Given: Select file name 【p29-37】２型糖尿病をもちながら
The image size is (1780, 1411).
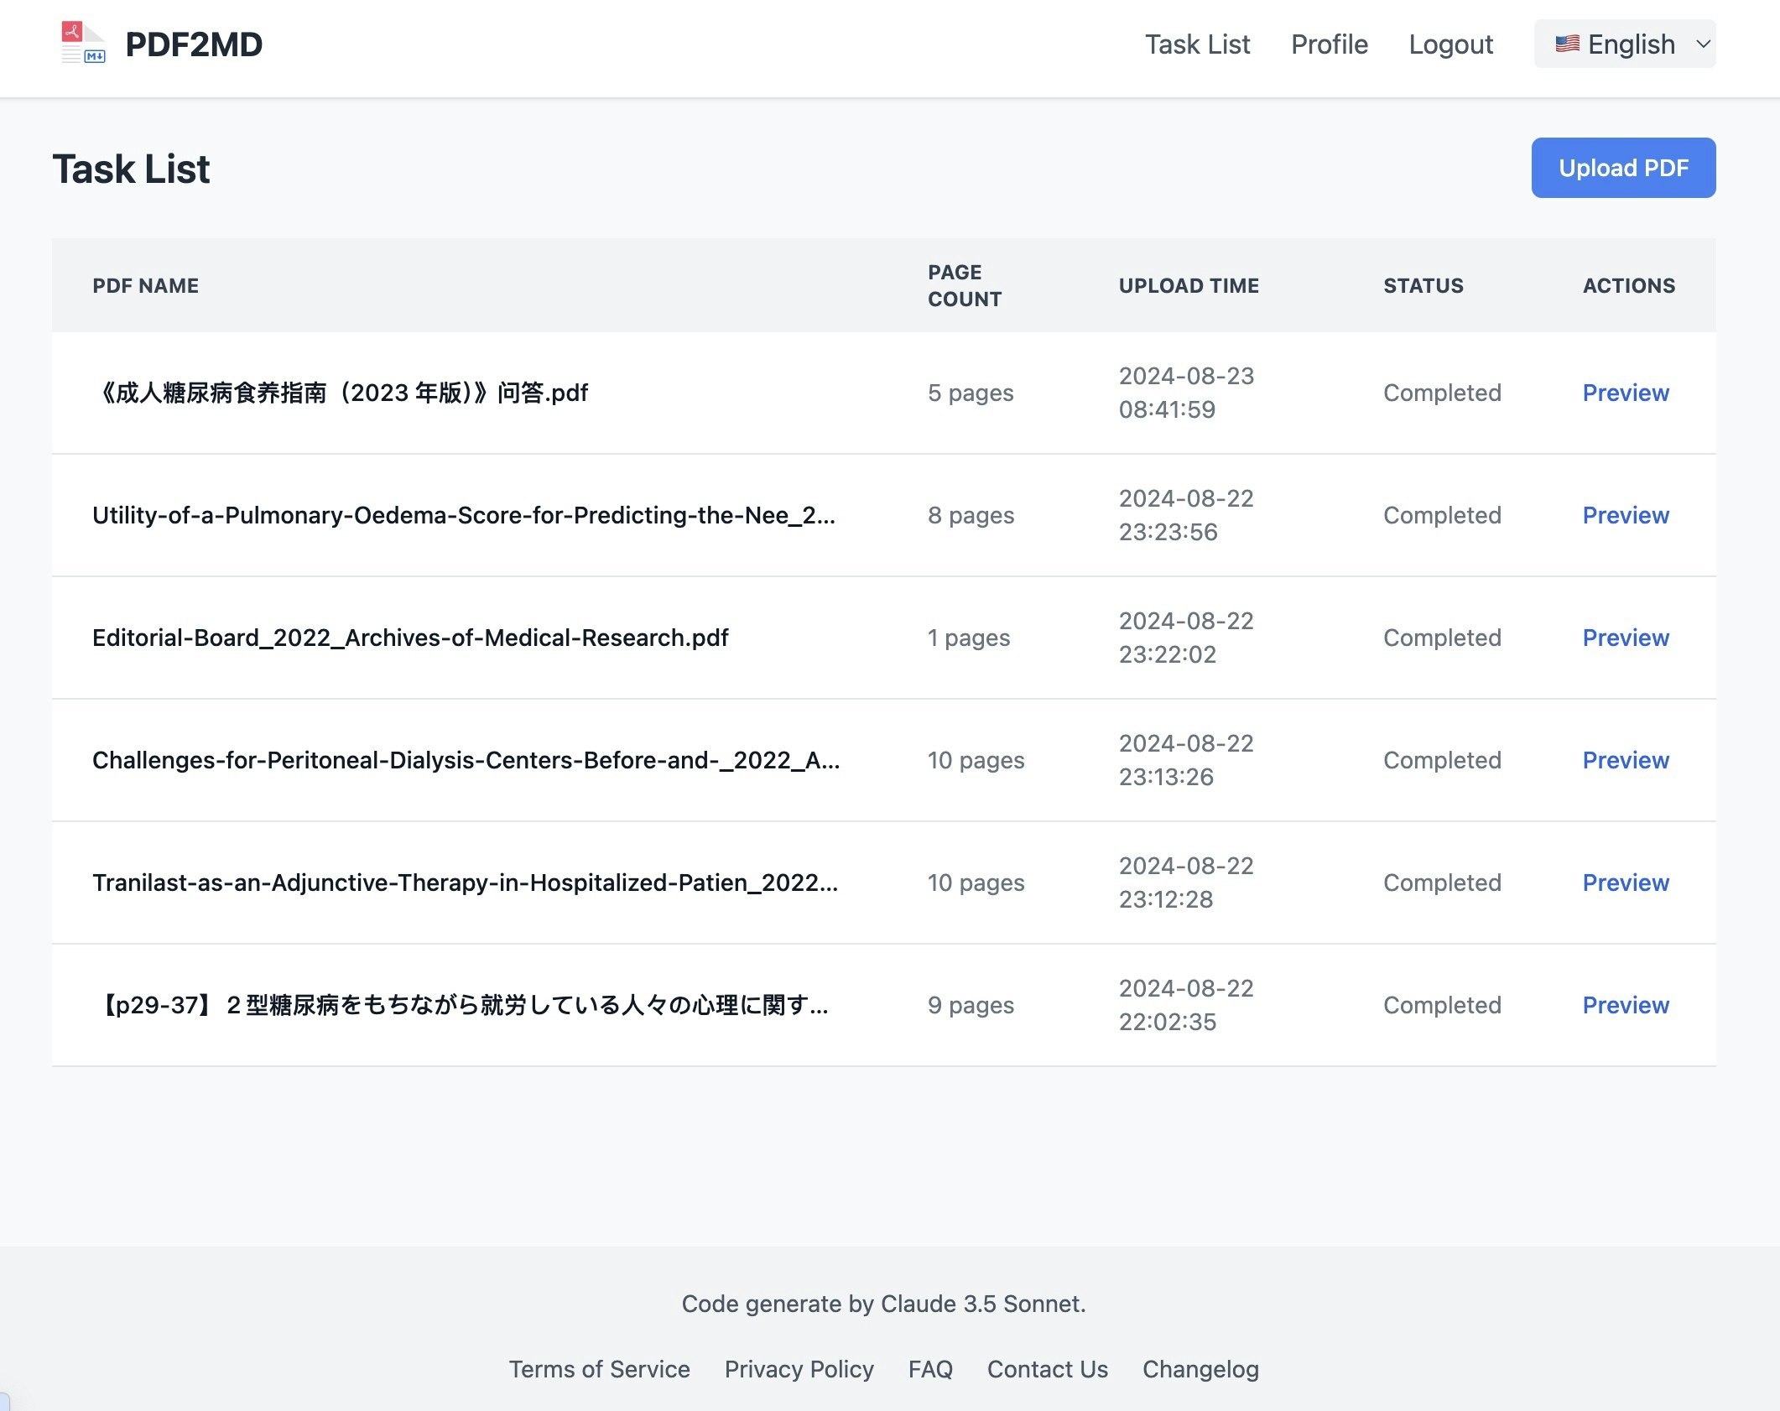Looking at the screenshot, I should coord(461,1005).
